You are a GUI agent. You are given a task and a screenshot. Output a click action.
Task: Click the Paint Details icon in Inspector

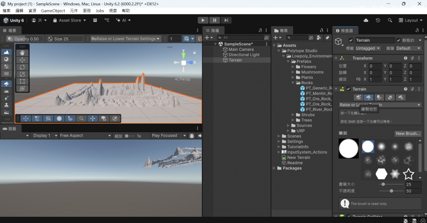(x=390, y=97)
